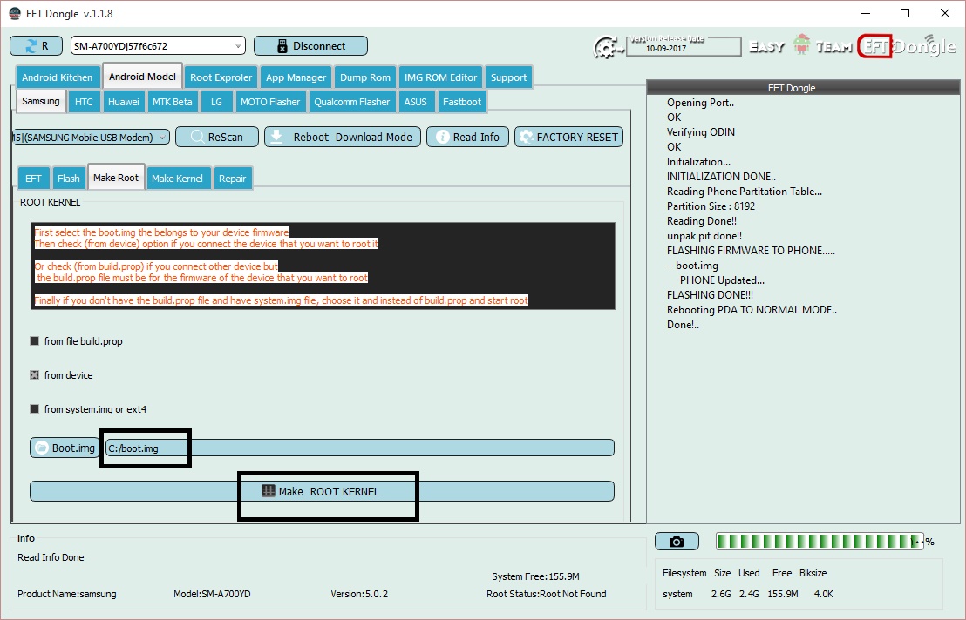Click the ReScan button
Image resolution: width=966 pixels, height=620 pixels.
(217, 138)
